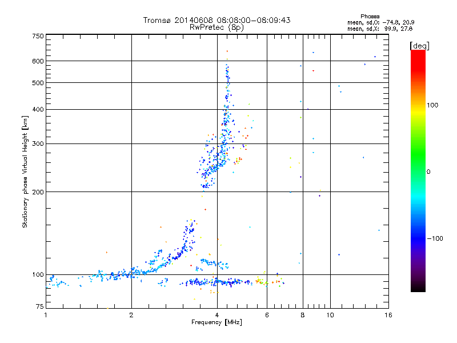The width and height of the screenshot is (457, 343).
Task: Click the y-axis tick label '600'
Action: (38, 61)
